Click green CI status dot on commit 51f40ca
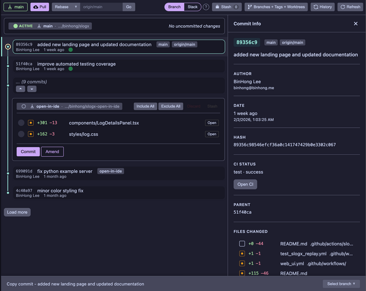This screenshot has width=366, height=291. (x=71, y=69)
